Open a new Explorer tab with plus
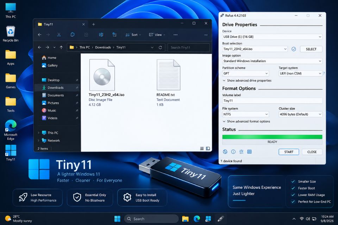Screen dimensions: 338x225 pyautogui.click(x=93, y=24)
